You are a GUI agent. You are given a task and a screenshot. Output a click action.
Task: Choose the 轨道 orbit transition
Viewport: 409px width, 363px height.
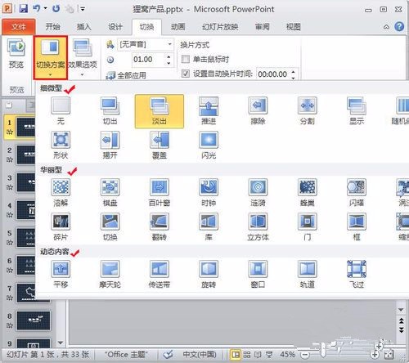[x=308, y=275]
